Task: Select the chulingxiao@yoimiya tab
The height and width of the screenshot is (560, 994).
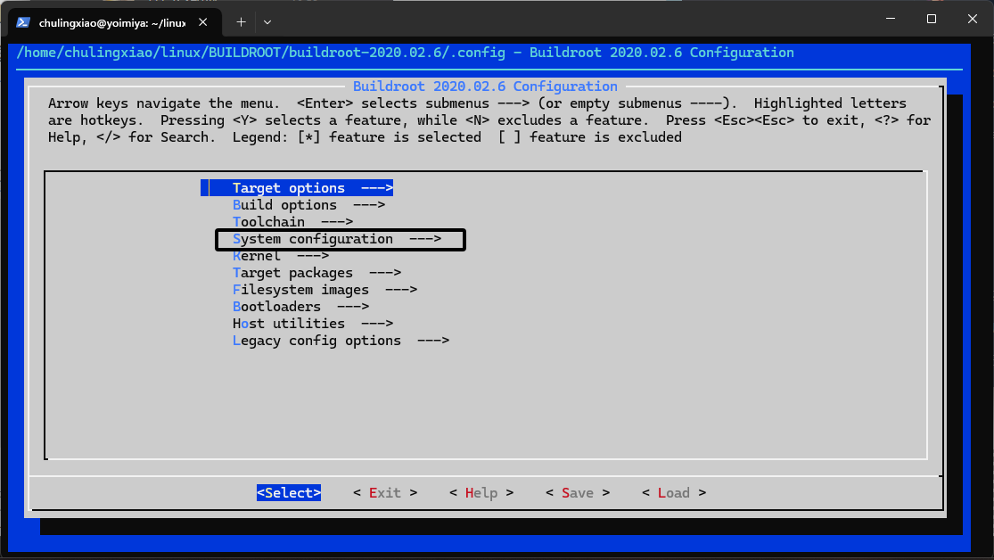Action: tap(115, 22)
